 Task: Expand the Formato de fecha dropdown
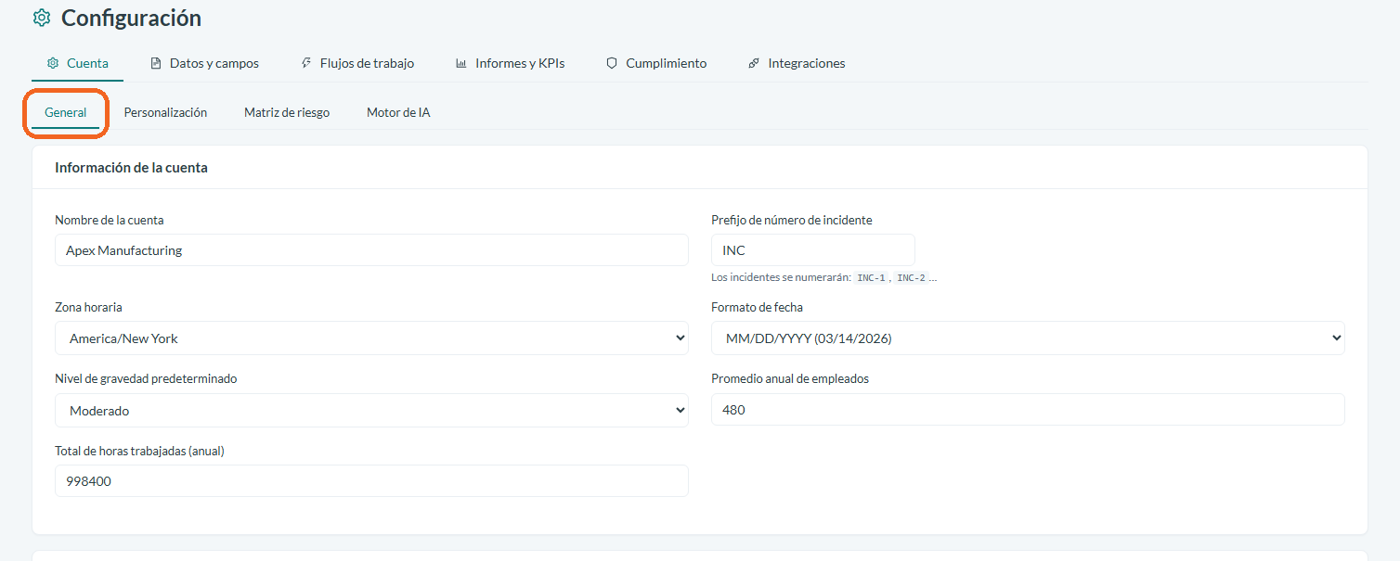(x=1028, y=338)
